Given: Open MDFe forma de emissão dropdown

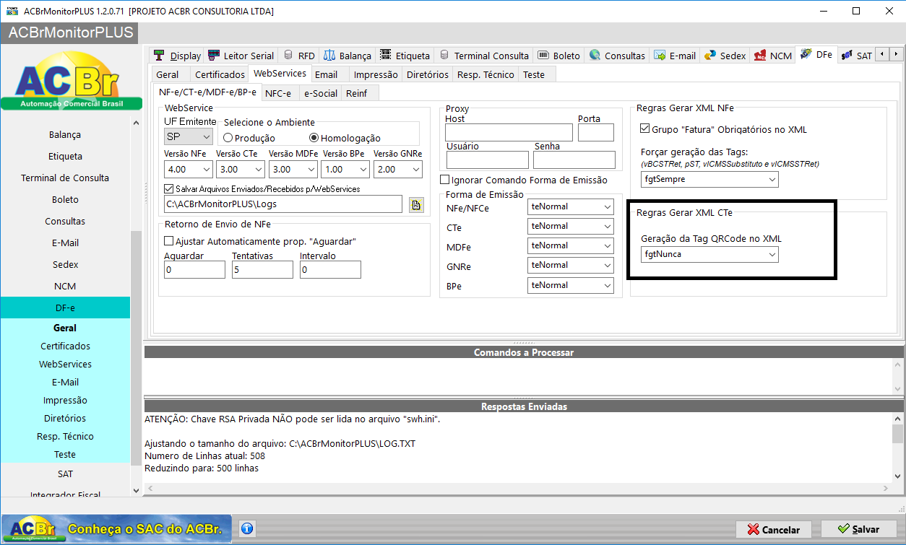Looking at the screenshot, I should pos(571,245).
